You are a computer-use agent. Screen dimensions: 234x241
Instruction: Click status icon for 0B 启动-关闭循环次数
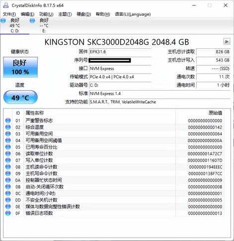pos(8,187)
